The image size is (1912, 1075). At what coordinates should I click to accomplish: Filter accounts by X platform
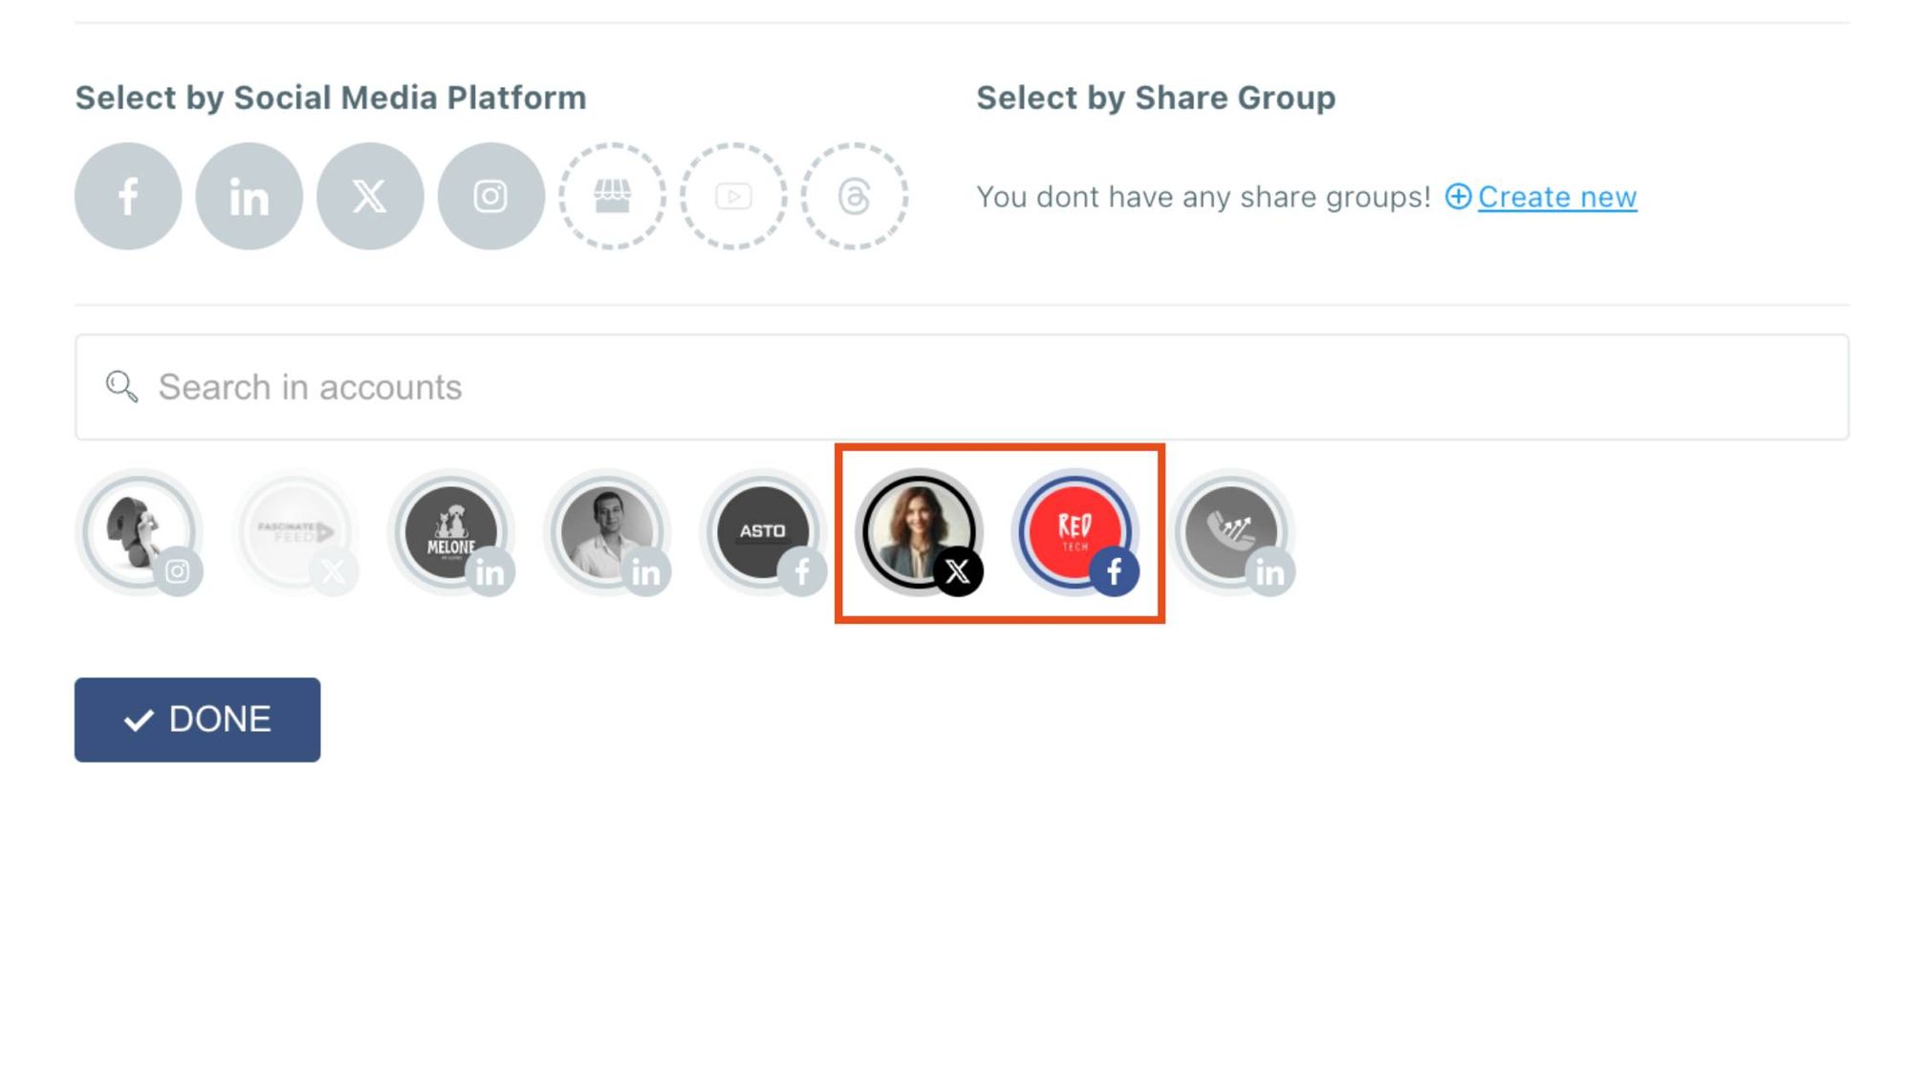[369, 196]
